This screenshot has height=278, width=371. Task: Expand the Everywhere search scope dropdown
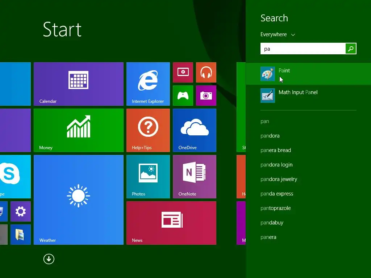[x=278, y=34]
